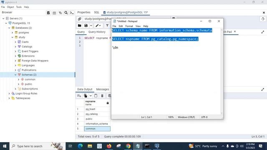
Task: Click the lock icon in nspname column header
Action: pos(108,103)
